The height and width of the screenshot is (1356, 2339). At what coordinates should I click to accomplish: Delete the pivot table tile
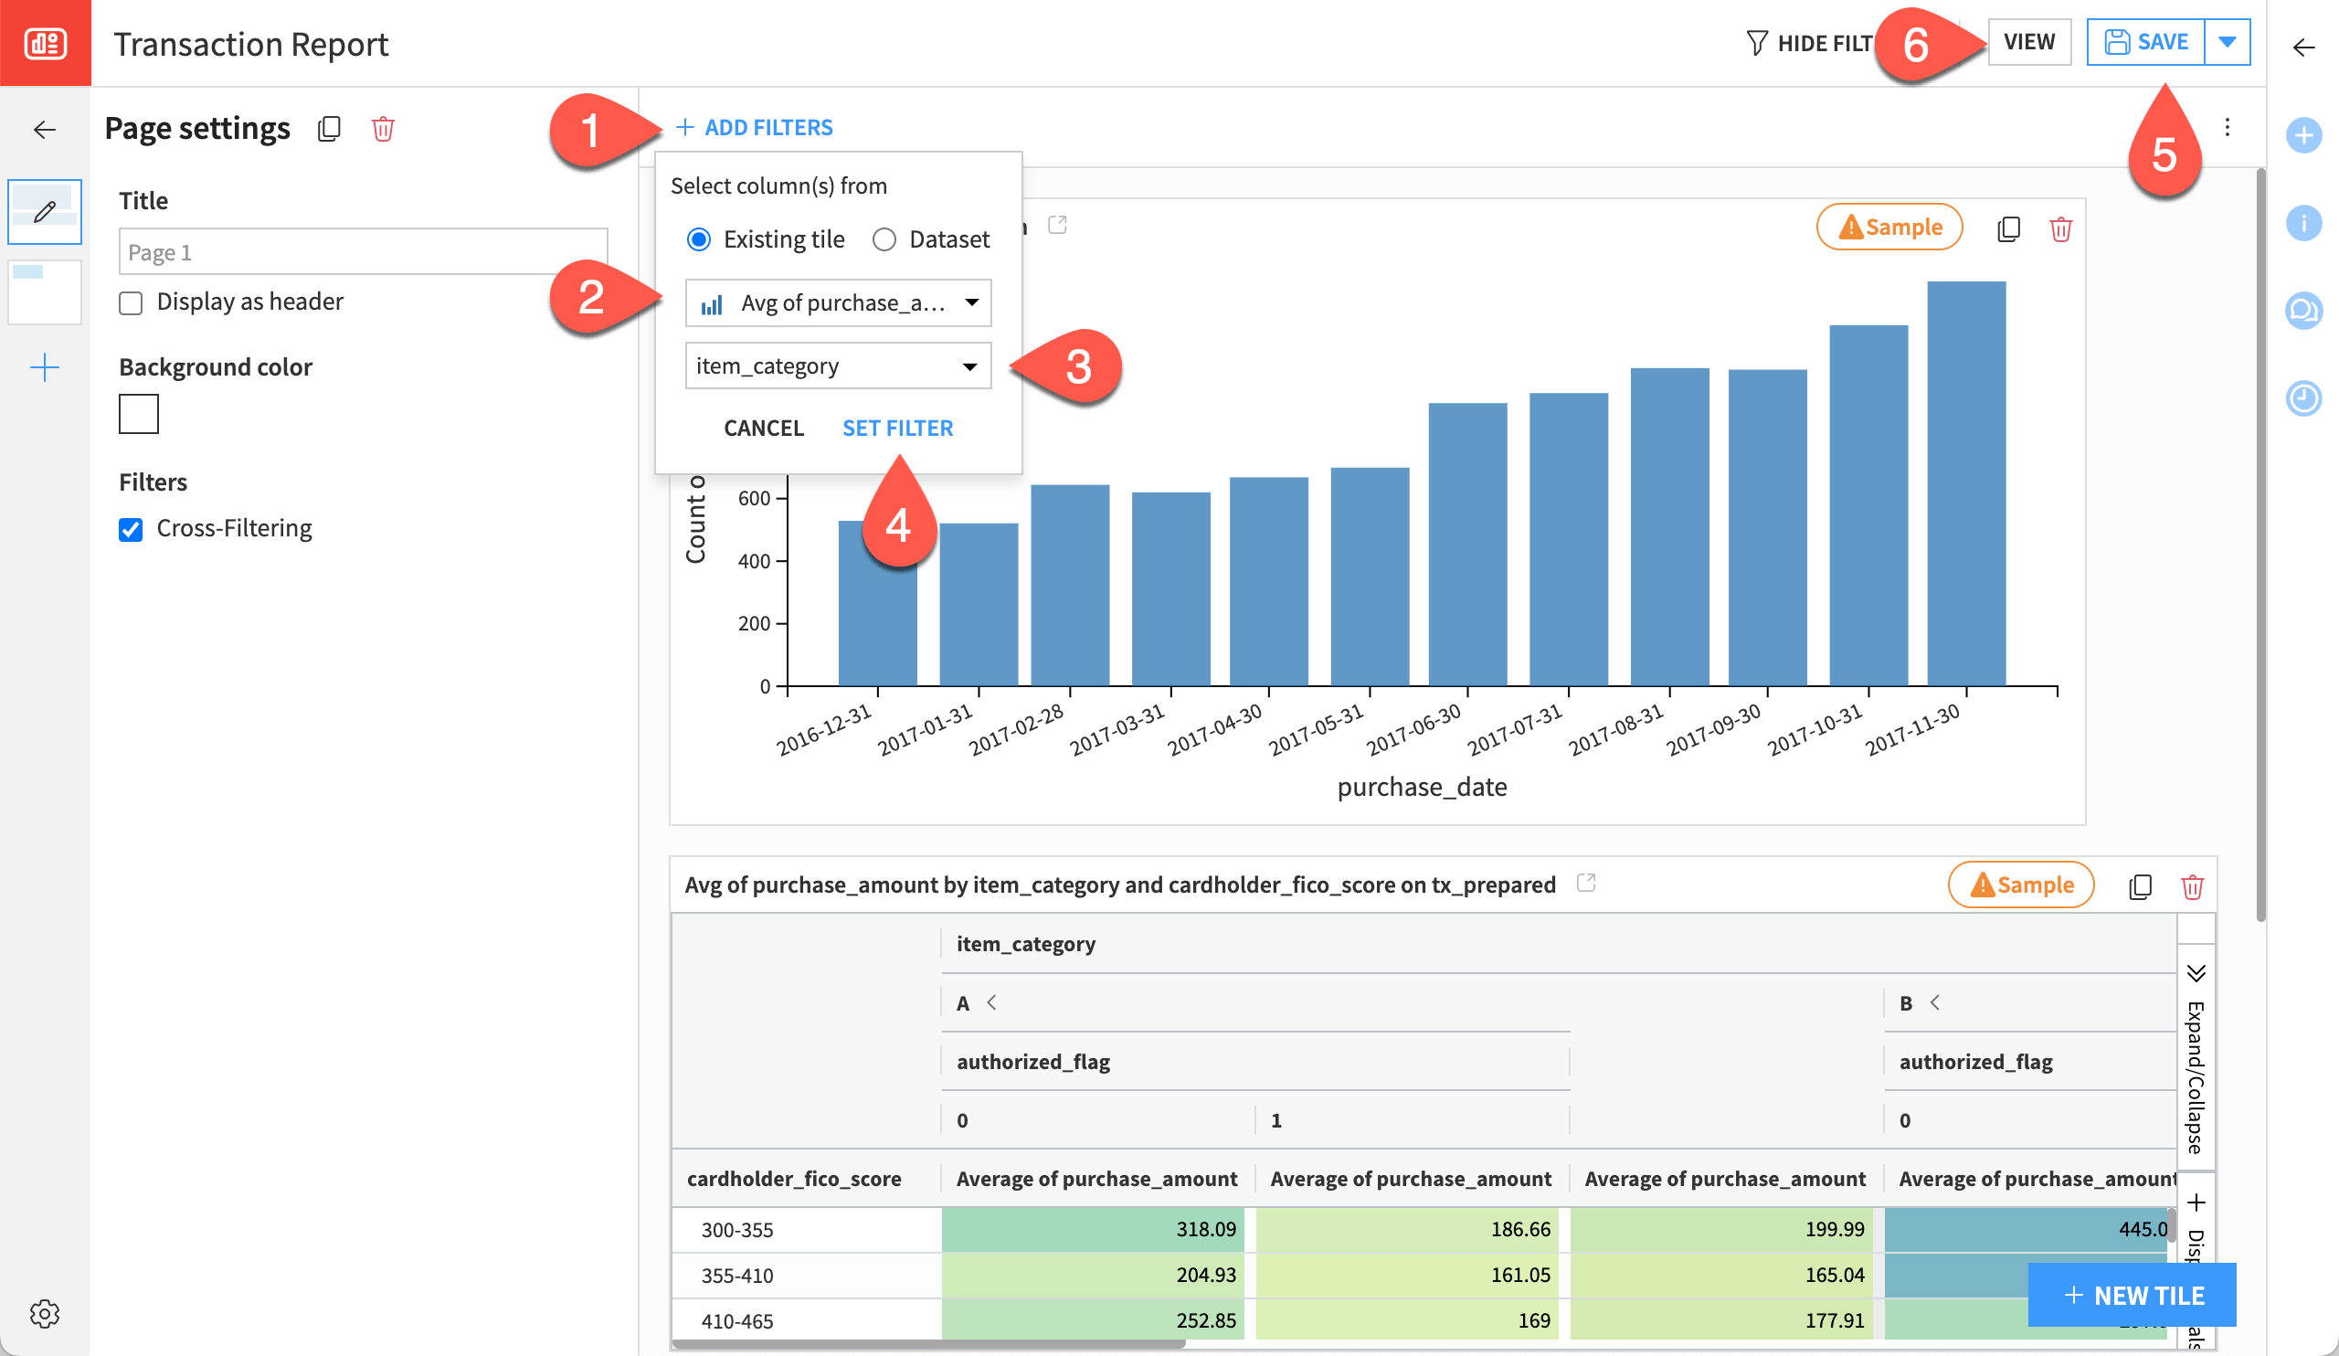click(2192, 887)
